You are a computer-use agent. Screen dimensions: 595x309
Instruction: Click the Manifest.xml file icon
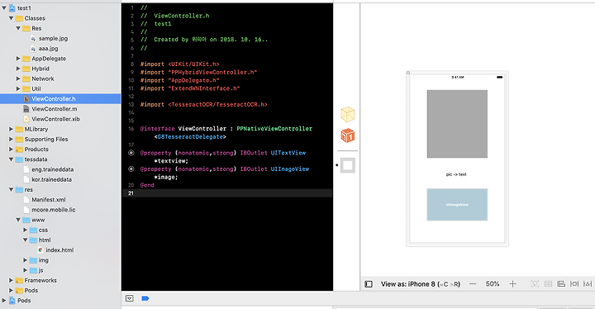tap(26, 200)
